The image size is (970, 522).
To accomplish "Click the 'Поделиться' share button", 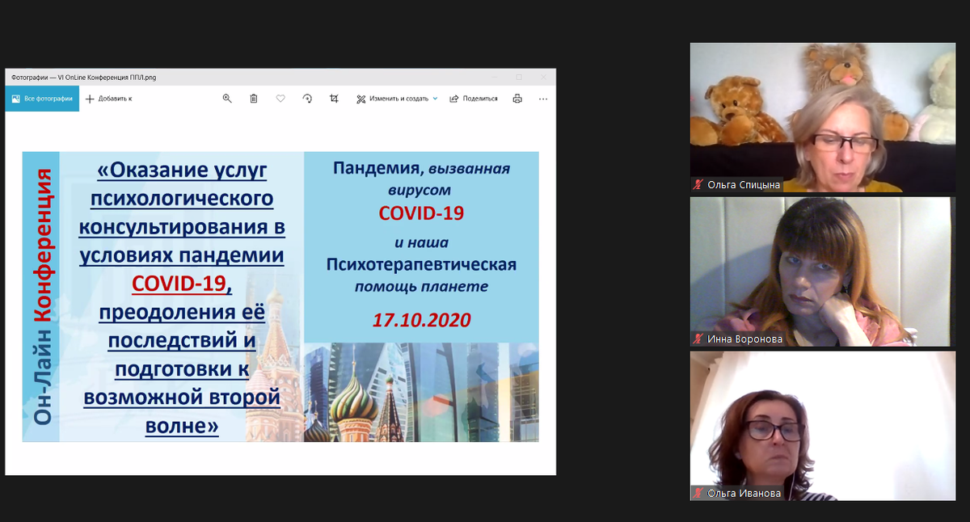I will pos(474,99).
